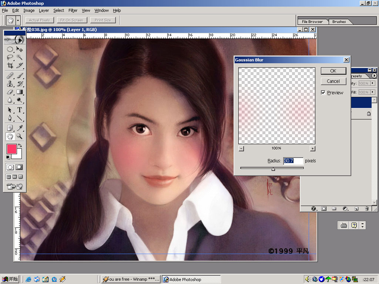Select the Clone Stamp tool
This screenshot has height=284, width=379.
coord(10,84)
